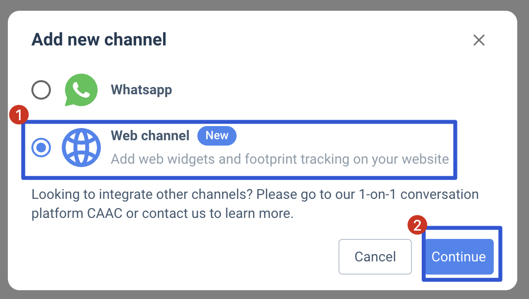Select the Web channel radio button

(x=41, y=148)
